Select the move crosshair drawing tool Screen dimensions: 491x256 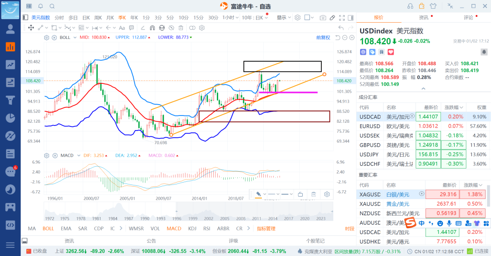31,28
